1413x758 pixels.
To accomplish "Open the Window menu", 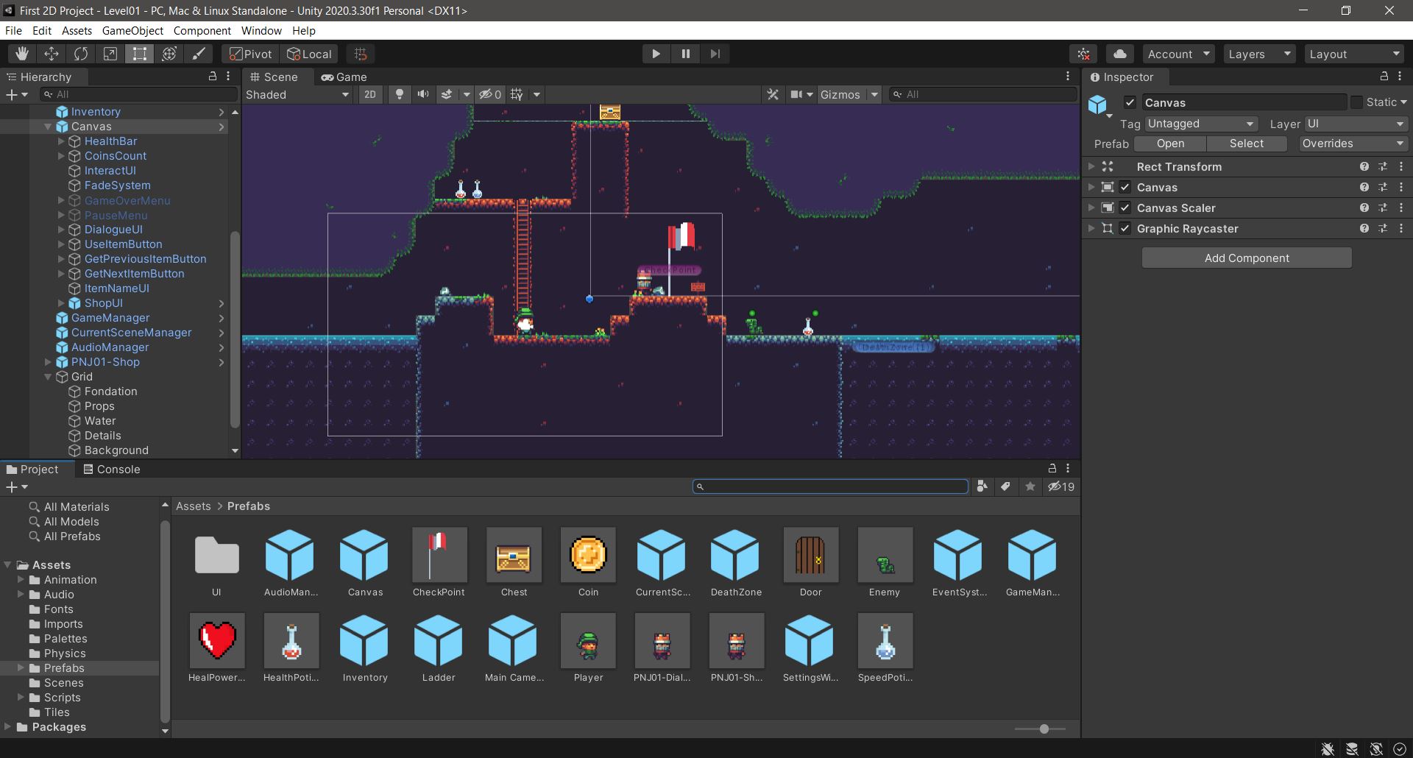I will [261, 31].
